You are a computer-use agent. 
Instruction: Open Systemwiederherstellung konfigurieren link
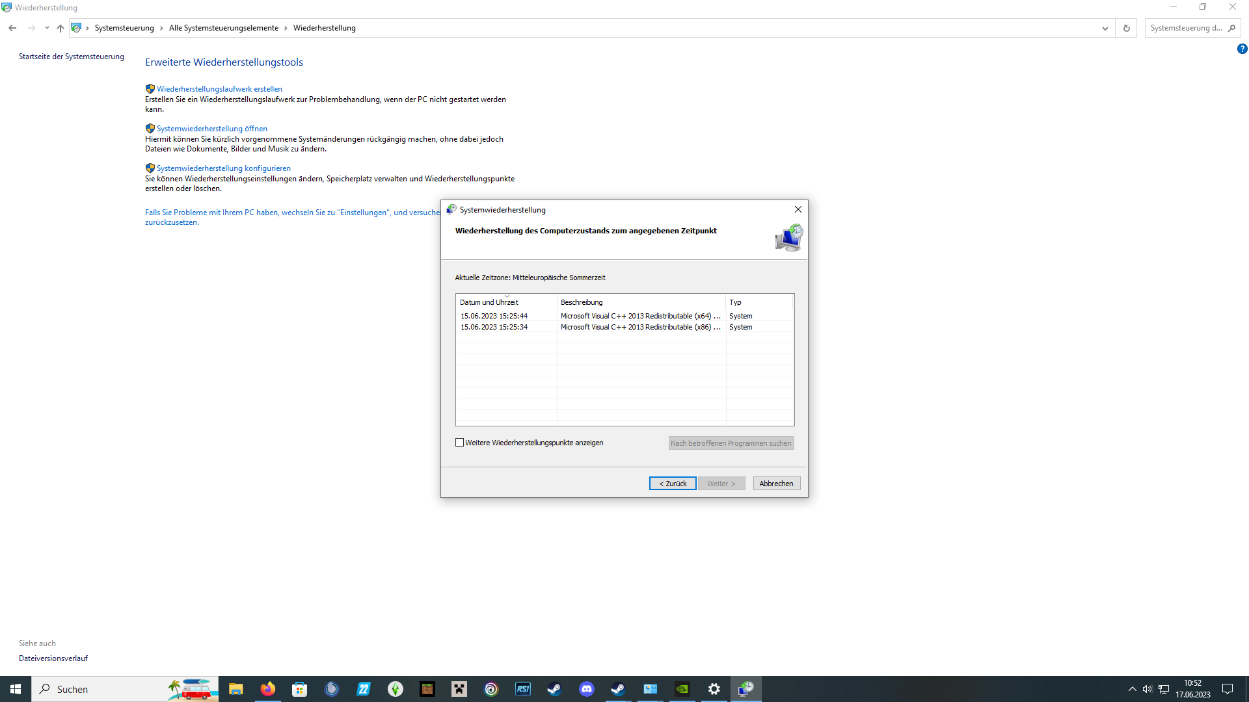(223, 168)
